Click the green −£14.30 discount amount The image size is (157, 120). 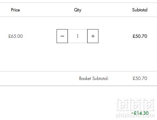click(140, 113)
